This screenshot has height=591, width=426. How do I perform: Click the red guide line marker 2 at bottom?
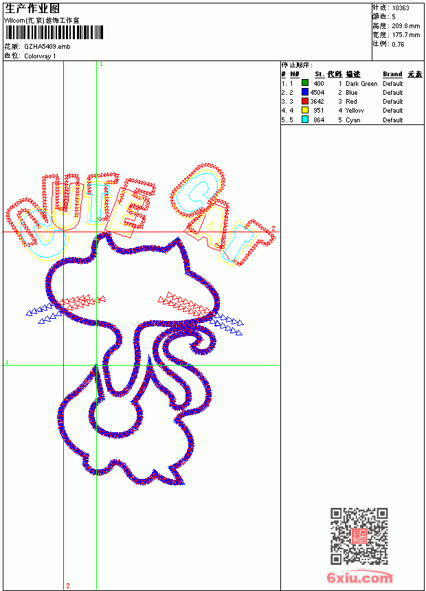click(x=68, y=586)
